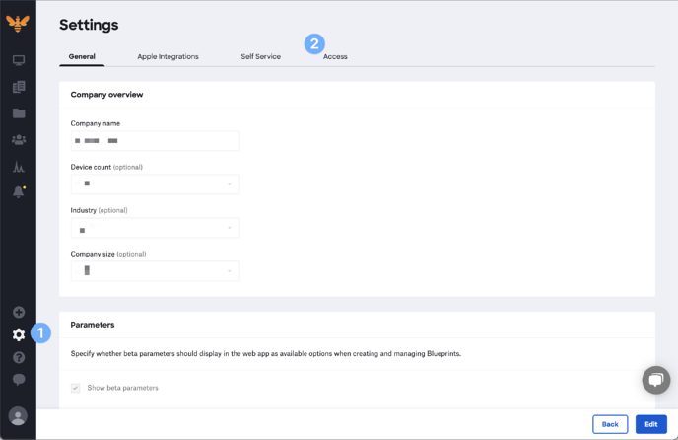Open the Blueprints icon in sidebar
This screenshot has height=440, width=678.
(x=19, y=87)
